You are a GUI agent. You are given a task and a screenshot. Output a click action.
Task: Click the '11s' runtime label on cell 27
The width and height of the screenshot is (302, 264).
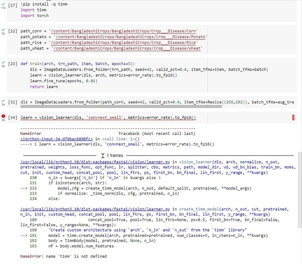point(3,8)
